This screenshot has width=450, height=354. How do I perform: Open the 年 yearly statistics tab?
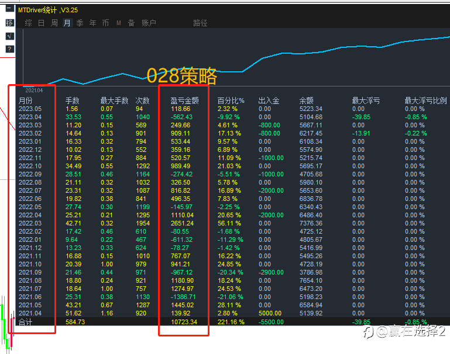coord(92,23)
